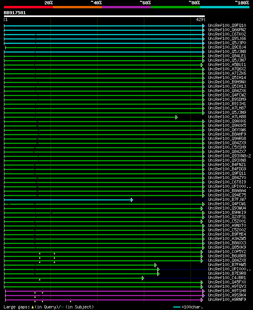Screen dimensions: 253x310
Task: Select the UniRef100_Q9FQ11 label
Action: 227,173
